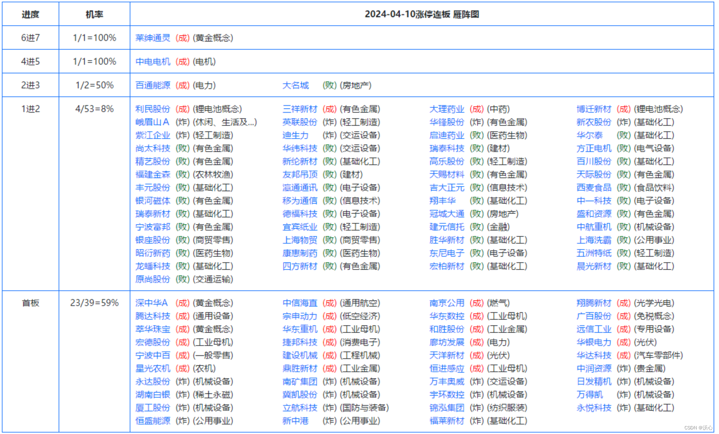Select 大名城 stock link
The height and width of the screenshot is (434, 719).
coord(296,85)
